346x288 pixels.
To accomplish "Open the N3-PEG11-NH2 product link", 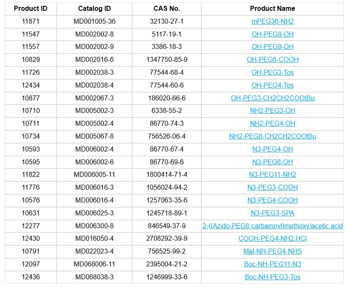I will pos(273,174).
